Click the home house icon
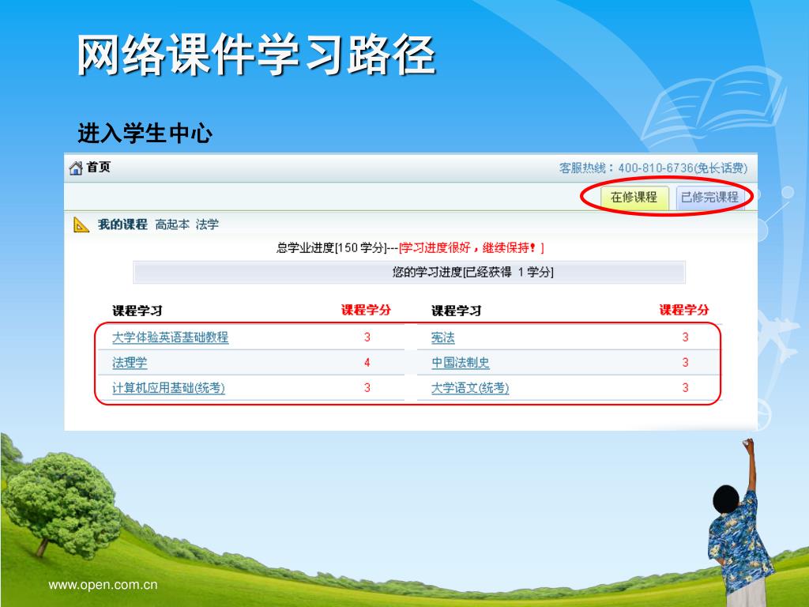The width and height of the screenshot is (809, 607). coord(76,168)
